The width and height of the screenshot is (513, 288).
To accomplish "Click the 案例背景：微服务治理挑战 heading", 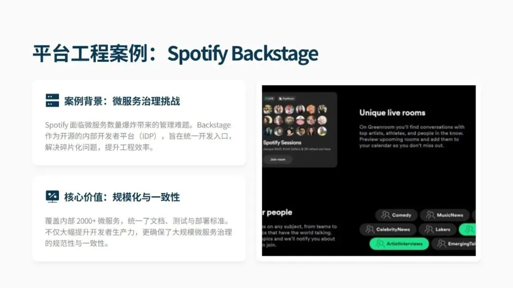I will point(122,101).
